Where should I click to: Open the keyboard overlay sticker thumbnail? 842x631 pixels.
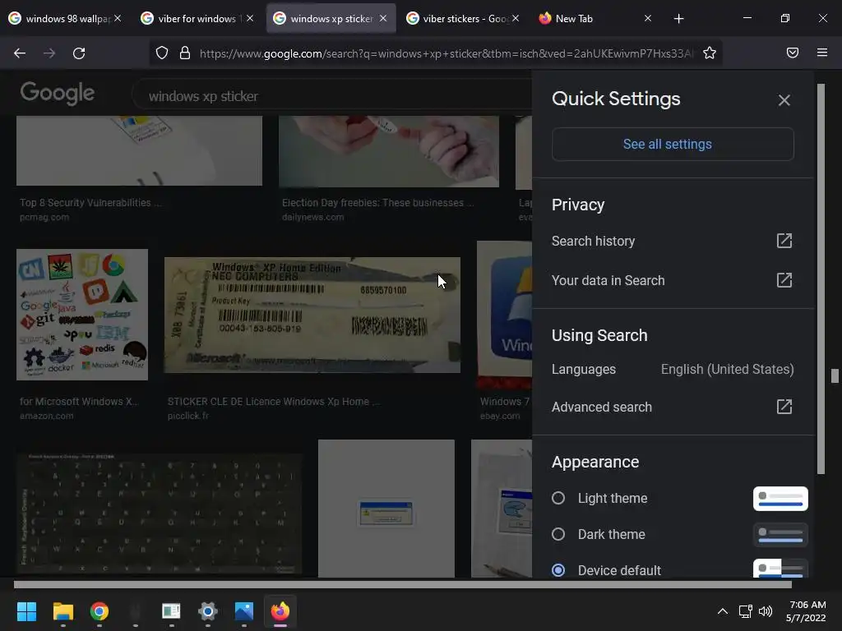click(159, 514)
